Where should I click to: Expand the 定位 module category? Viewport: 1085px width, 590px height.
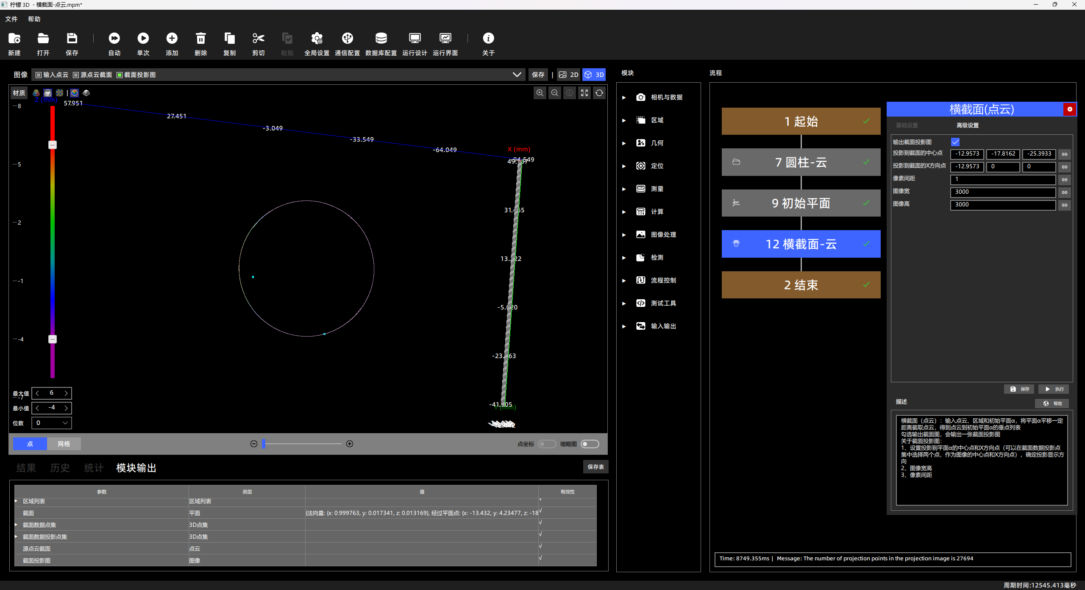pos(624,166)
